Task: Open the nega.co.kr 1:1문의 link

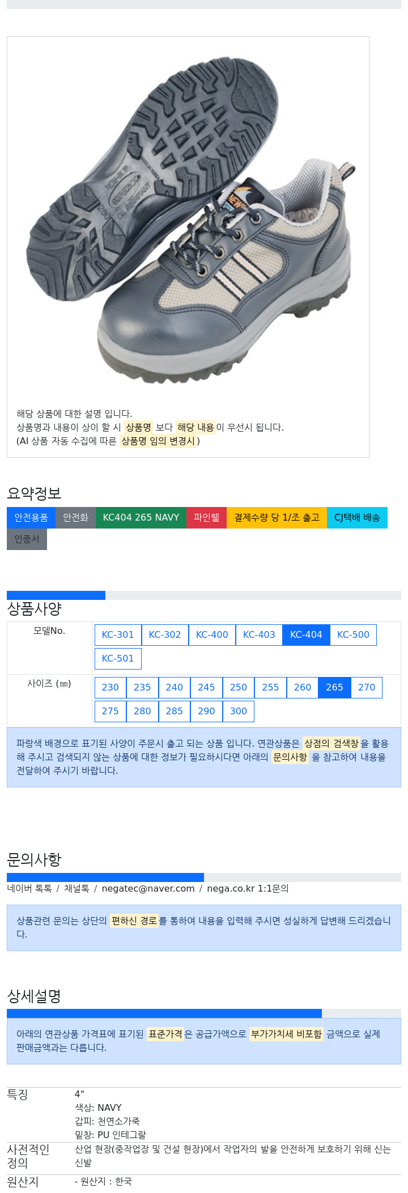Action: (248, 889)
